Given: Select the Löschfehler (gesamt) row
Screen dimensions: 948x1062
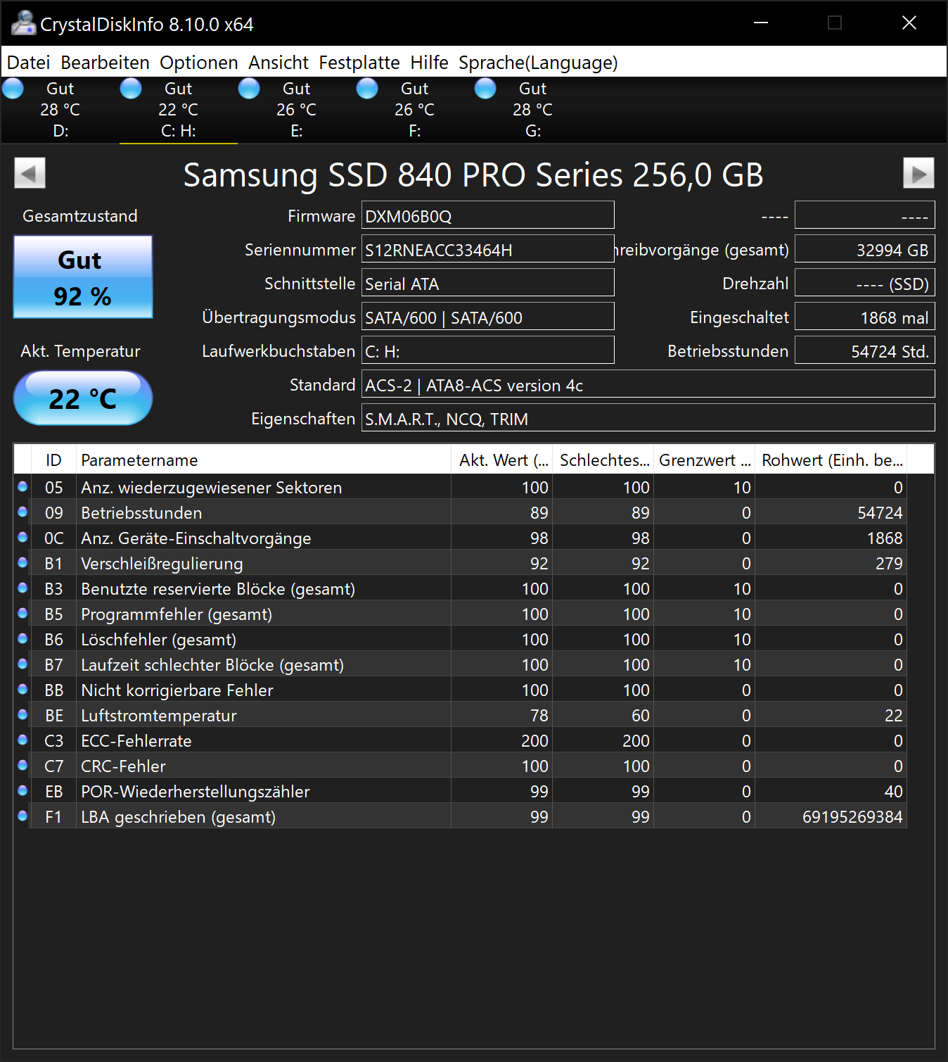Looking at the screenshot, I should coord(461,639).
